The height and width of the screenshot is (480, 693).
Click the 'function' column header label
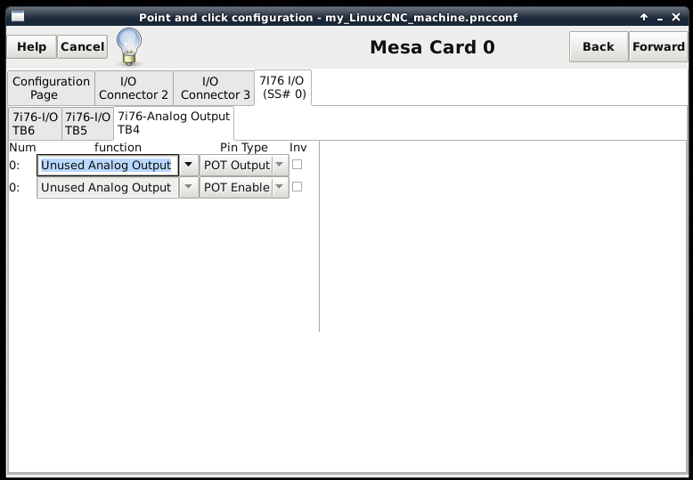click(x=118, y=147)
